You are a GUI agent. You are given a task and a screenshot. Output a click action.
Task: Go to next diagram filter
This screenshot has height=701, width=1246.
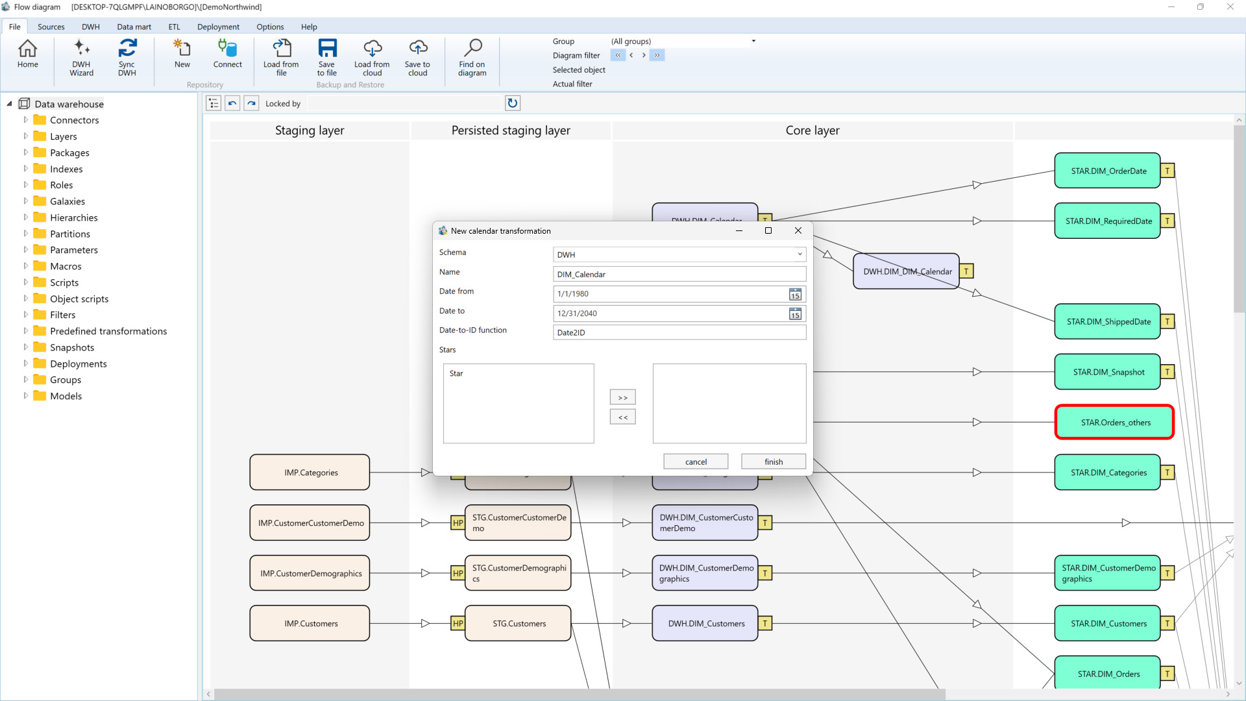tap(644, 55)
